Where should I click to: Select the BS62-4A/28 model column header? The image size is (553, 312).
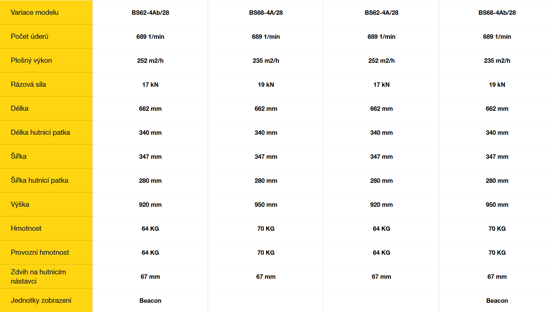(x=381, y=13)
